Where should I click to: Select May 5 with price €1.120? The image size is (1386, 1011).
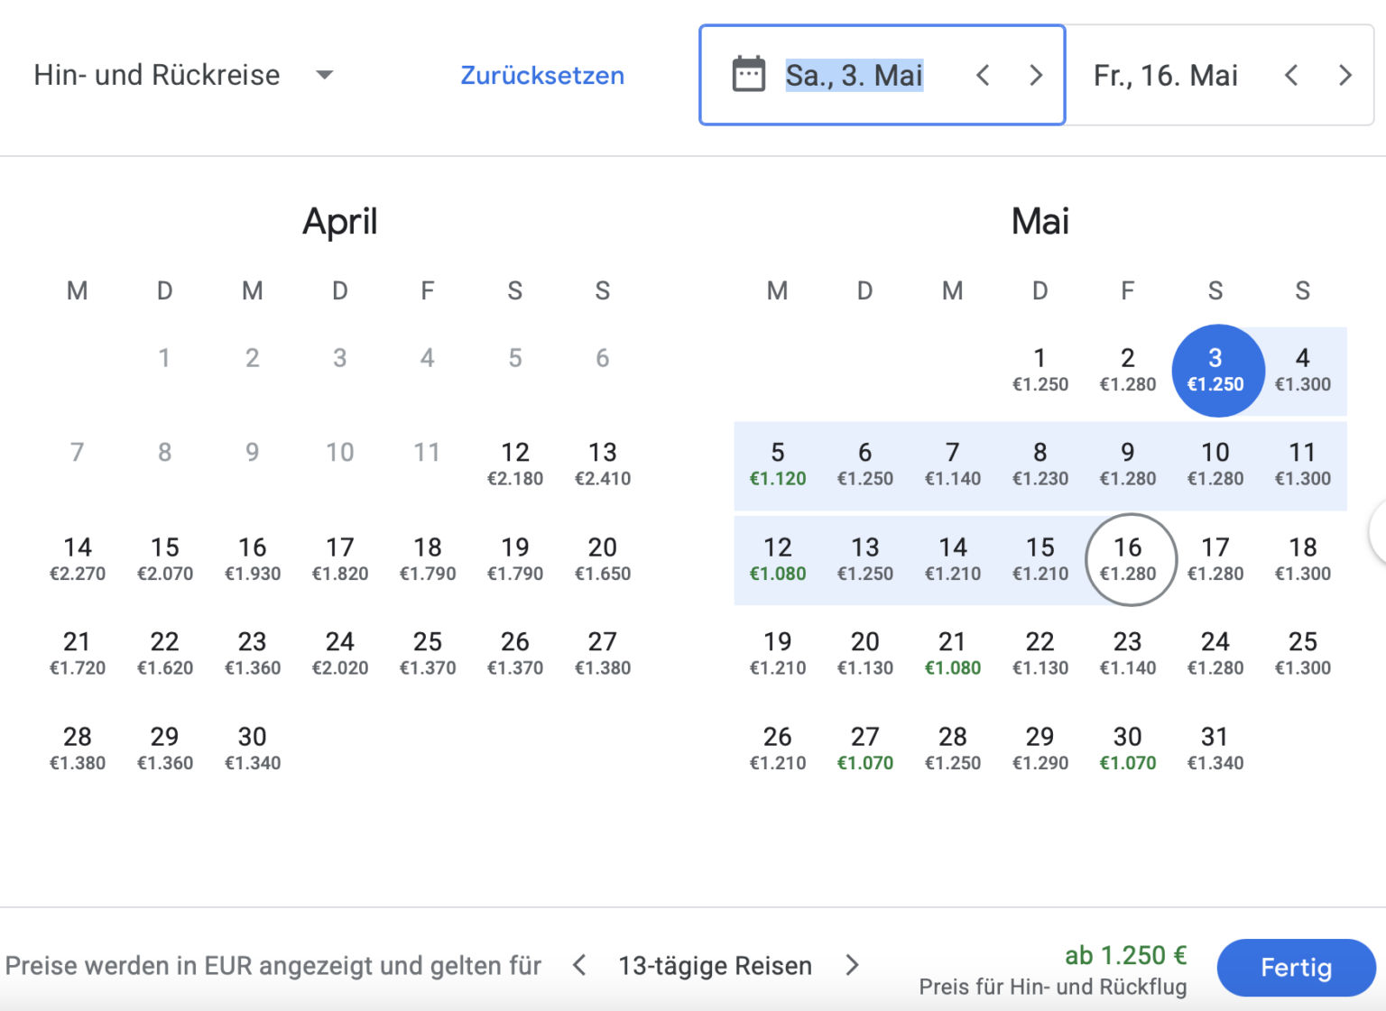tap(777, 463)
